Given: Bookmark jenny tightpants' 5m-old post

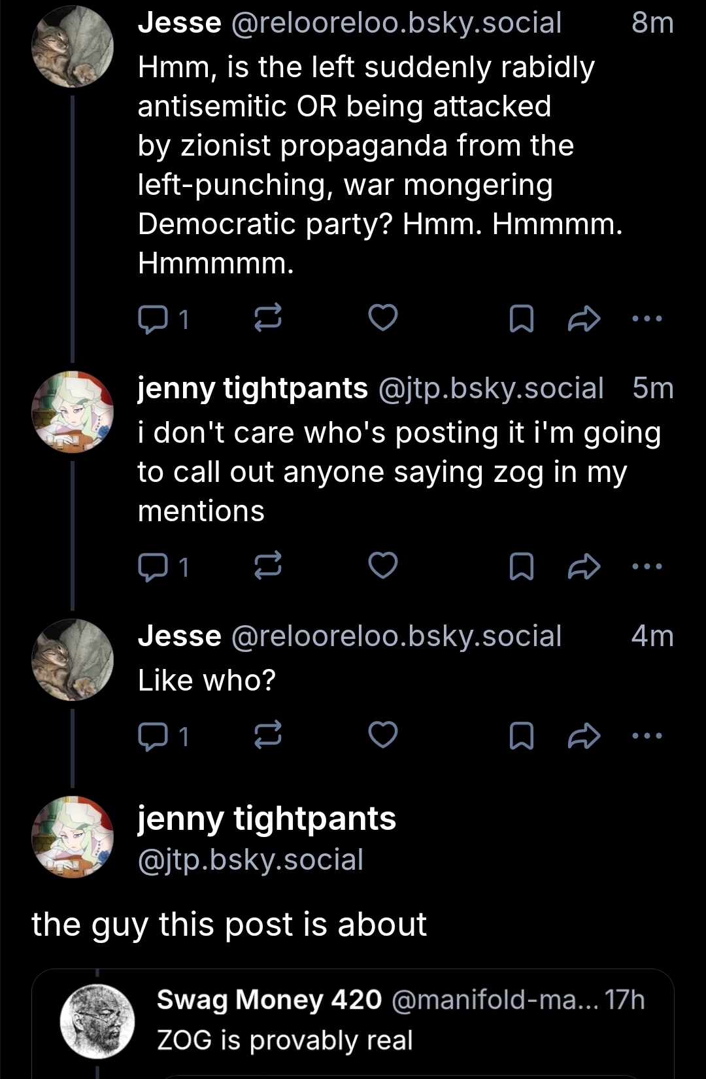Looking at the screenshot, I should point(521,566).
